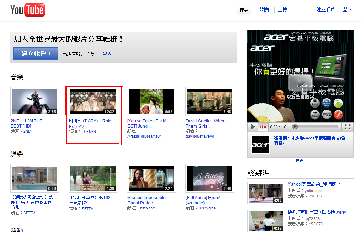Open the 醉後決定愛上你 video thumbnail
This screenshot has height=232, width=362.
(35, 178)
